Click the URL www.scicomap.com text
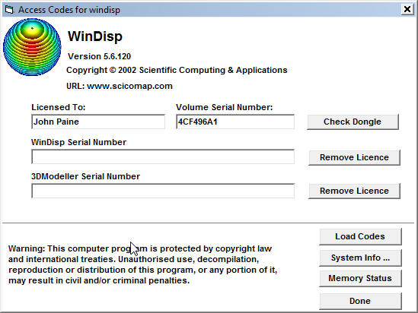The width and height of the screenshot is (418, 313). pos(120,86)
